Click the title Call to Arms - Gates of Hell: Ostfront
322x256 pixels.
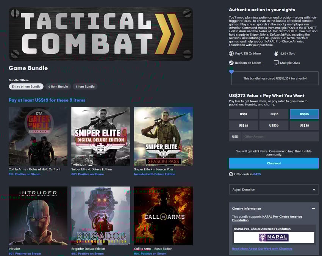[x=34, y=169]
